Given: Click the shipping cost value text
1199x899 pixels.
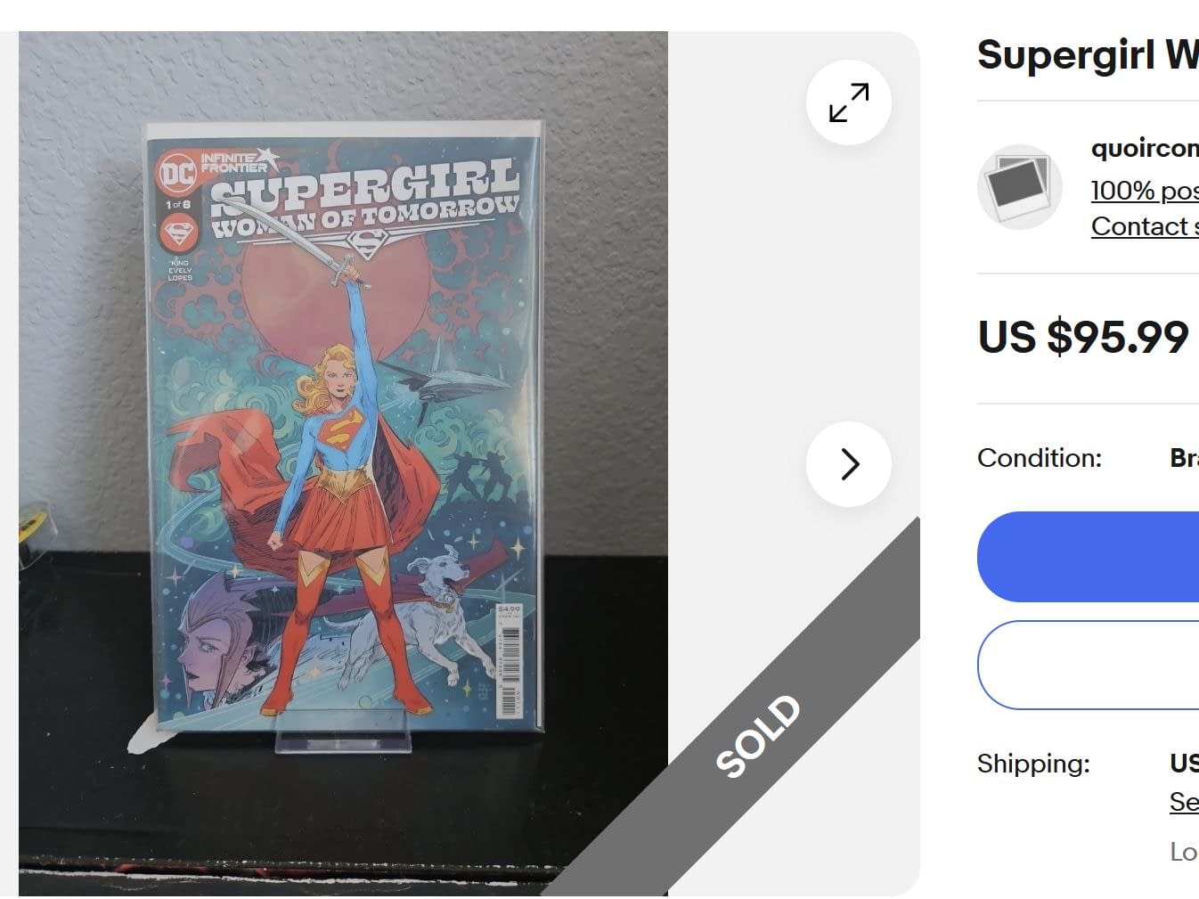Looking at the screenshot, I should [x=1184, y=764].
